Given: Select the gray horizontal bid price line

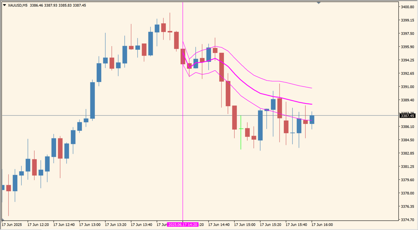Looking at the screenshot, I should pos(129,115).
